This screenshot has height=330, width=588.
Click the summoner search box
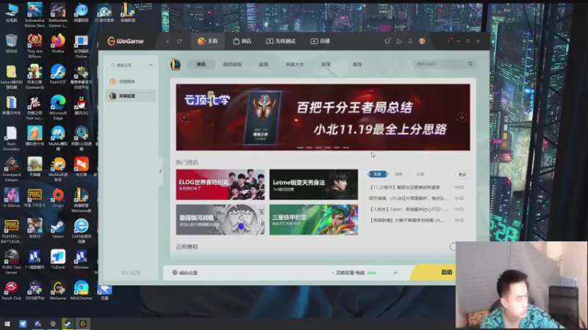pos(440,65)
